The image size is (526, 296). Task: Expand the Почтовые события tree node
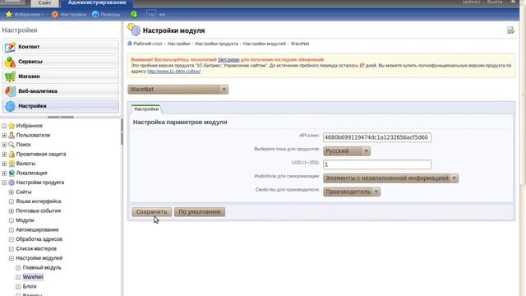click(11, 211)
